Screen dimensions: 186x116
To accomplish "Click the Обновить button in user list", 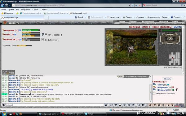I will click(x=167, y=79).
